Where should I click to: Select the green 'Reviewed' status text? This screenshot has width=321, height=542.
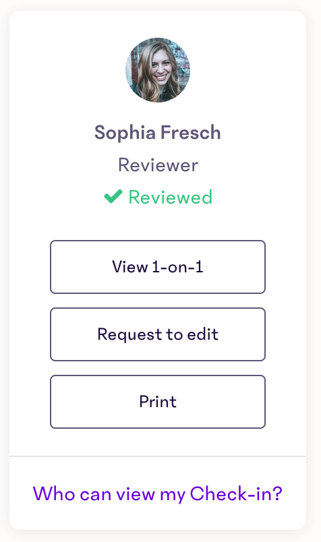coord(171,197)
